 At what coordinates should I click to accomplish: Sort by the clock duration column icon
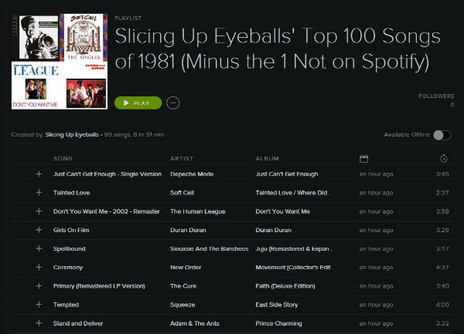pos(443,159)
